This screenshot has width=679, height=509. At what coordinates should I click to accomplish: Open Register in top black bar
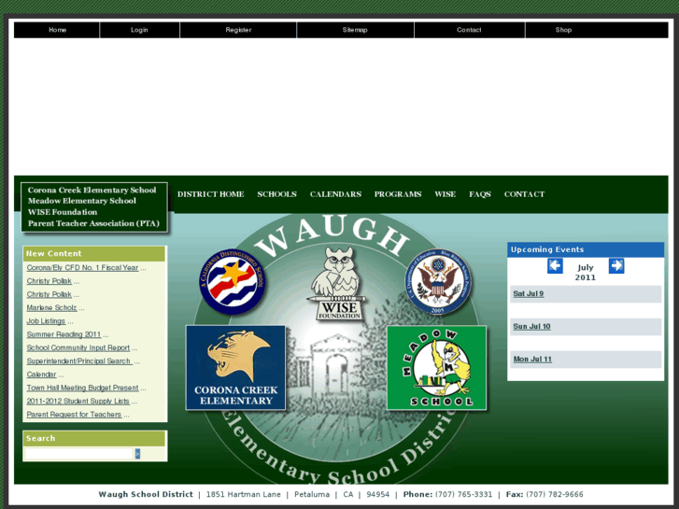click(238, 30)
